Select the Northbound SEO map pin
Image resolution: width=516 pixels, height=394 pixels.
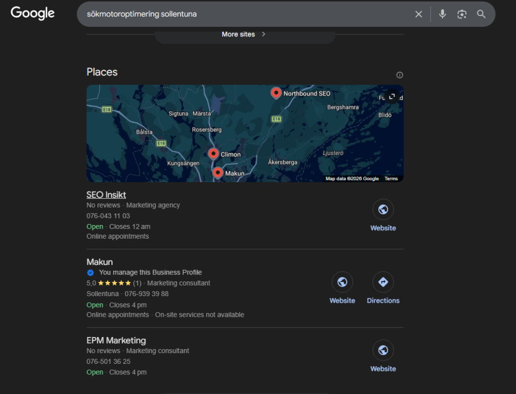(x=276, y=93)
